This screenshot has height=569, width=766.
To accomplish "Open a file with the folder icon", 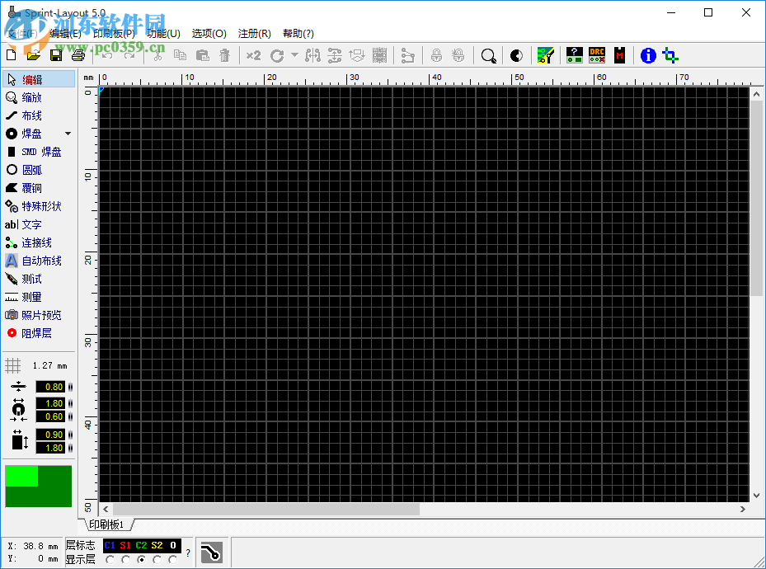I will coord(33,55).
